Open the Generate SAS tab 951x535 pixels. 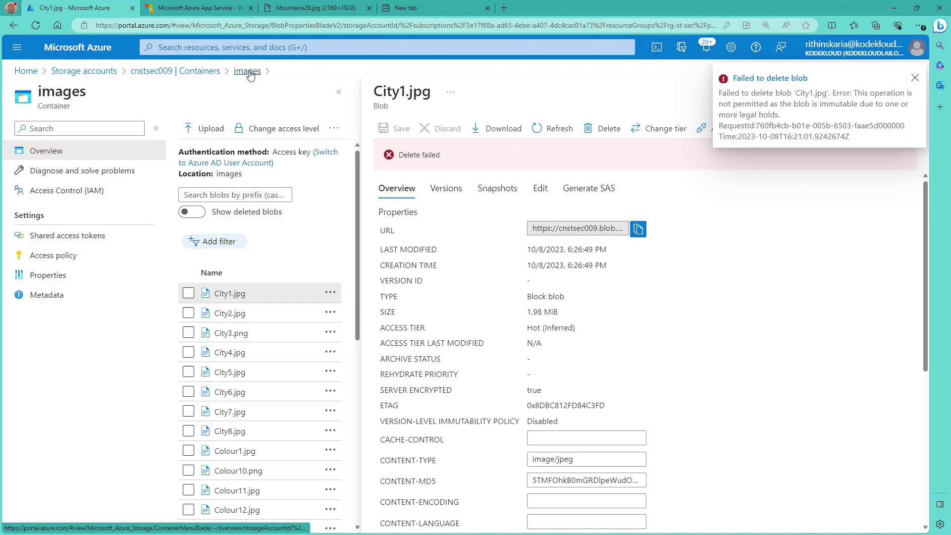pos(588,188)
